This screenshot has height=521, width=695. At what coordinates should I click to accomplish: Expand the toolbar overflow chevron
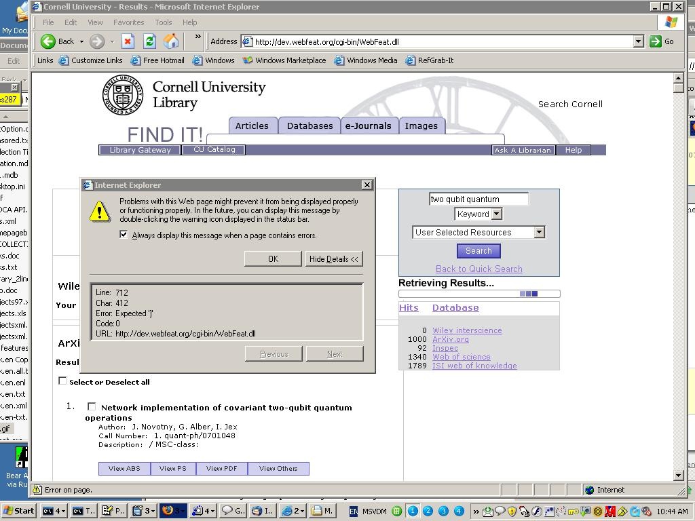coord(198,37)
